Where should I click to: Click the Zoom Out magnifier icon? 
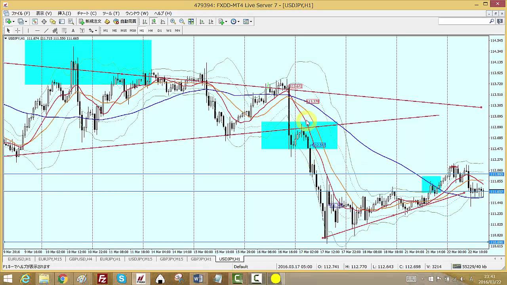tap(182, 21)
